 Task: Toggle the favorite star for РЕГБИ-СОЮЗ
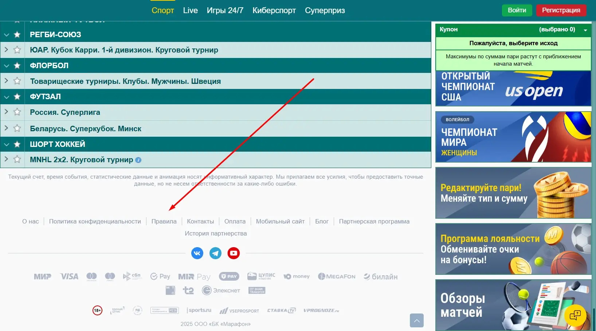coord(17,34)
